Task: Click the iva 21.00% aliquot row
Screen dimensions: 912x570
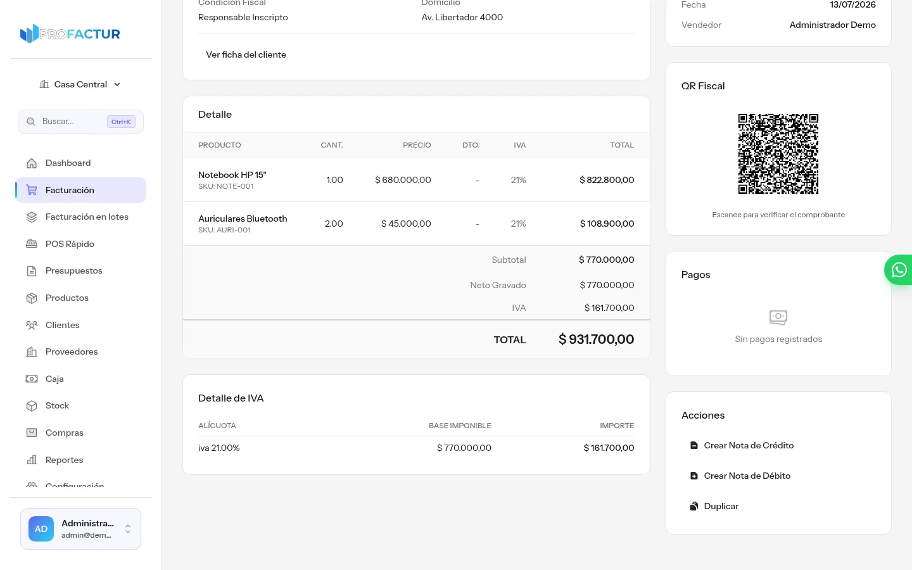Action: click(416, 448)
